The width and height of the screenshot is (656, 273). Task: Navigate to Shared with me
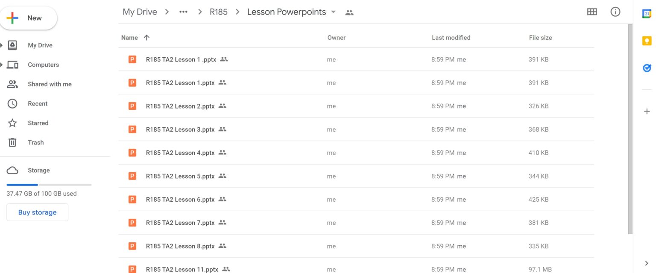[50, 84]
